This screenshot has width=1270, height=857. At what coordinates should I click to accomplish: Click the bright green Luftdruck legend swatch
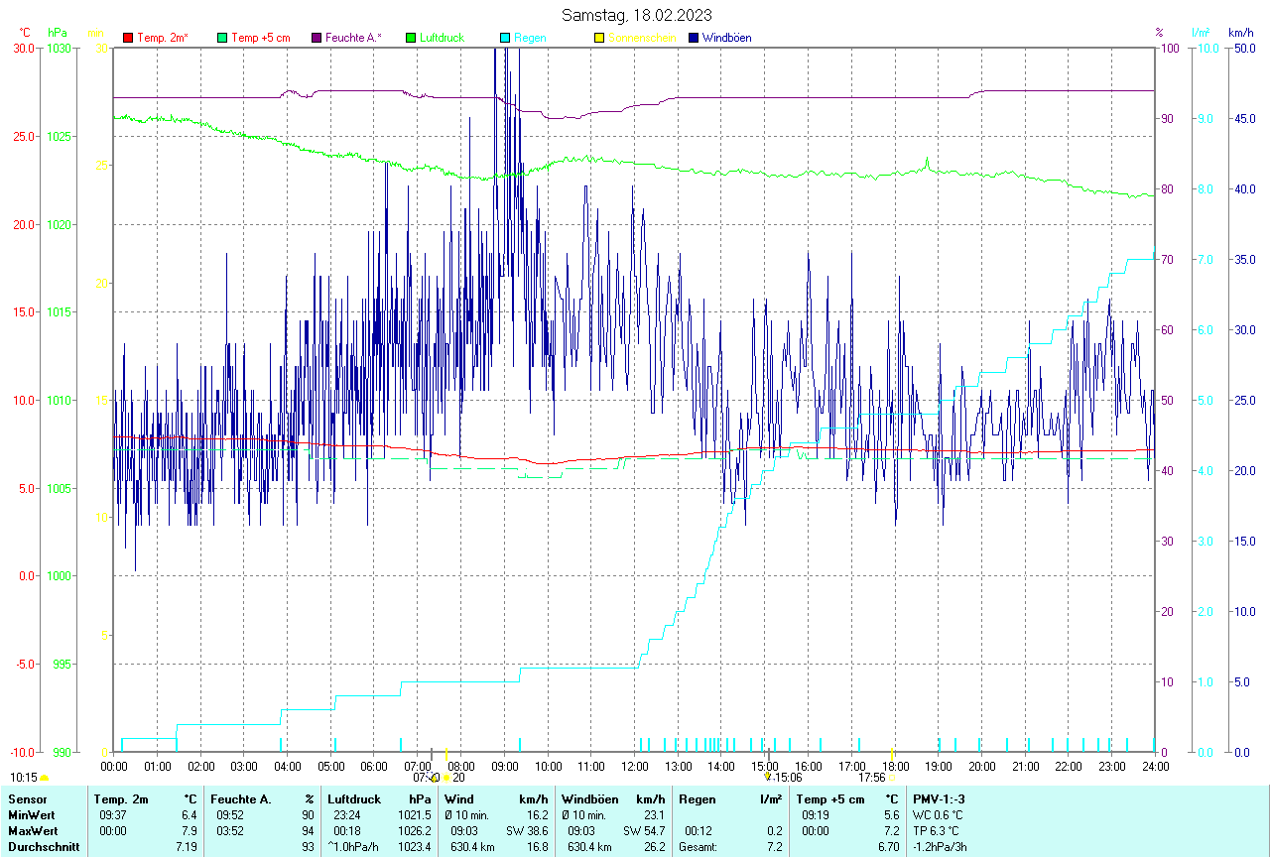[411, 38]
